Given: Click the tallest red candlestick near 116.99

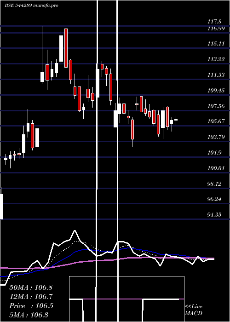Looking at the screenshot, I should [66, 48].
